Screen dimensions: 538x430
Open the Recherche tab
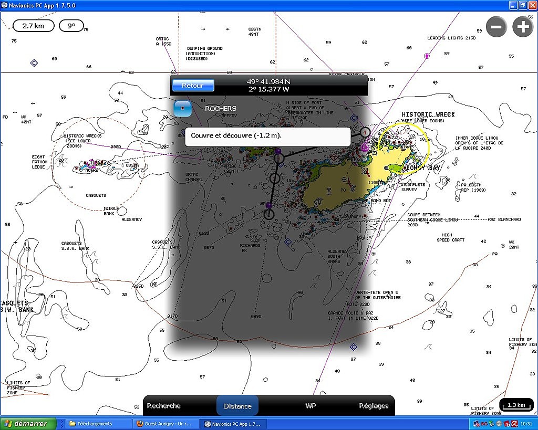pos(164,406)
